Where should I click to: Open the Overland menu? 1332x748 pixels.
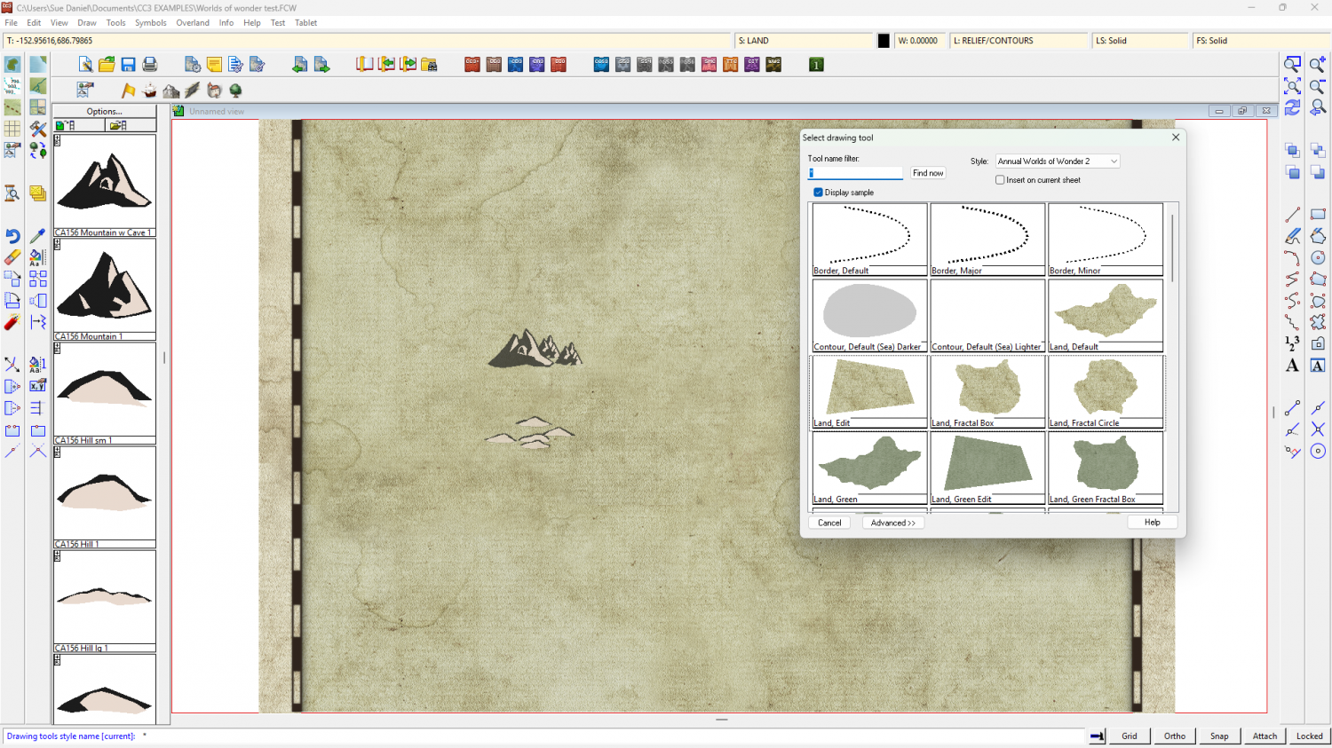pos(192,23)
